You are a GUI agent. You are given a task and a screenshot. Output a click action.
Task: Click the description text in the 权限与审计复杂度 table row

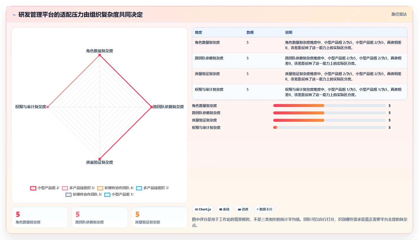[343, 92]
